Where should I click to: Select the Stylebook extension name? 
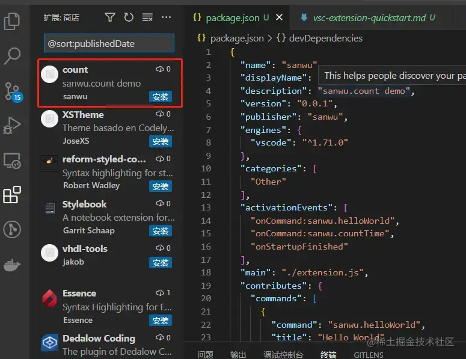84,204
